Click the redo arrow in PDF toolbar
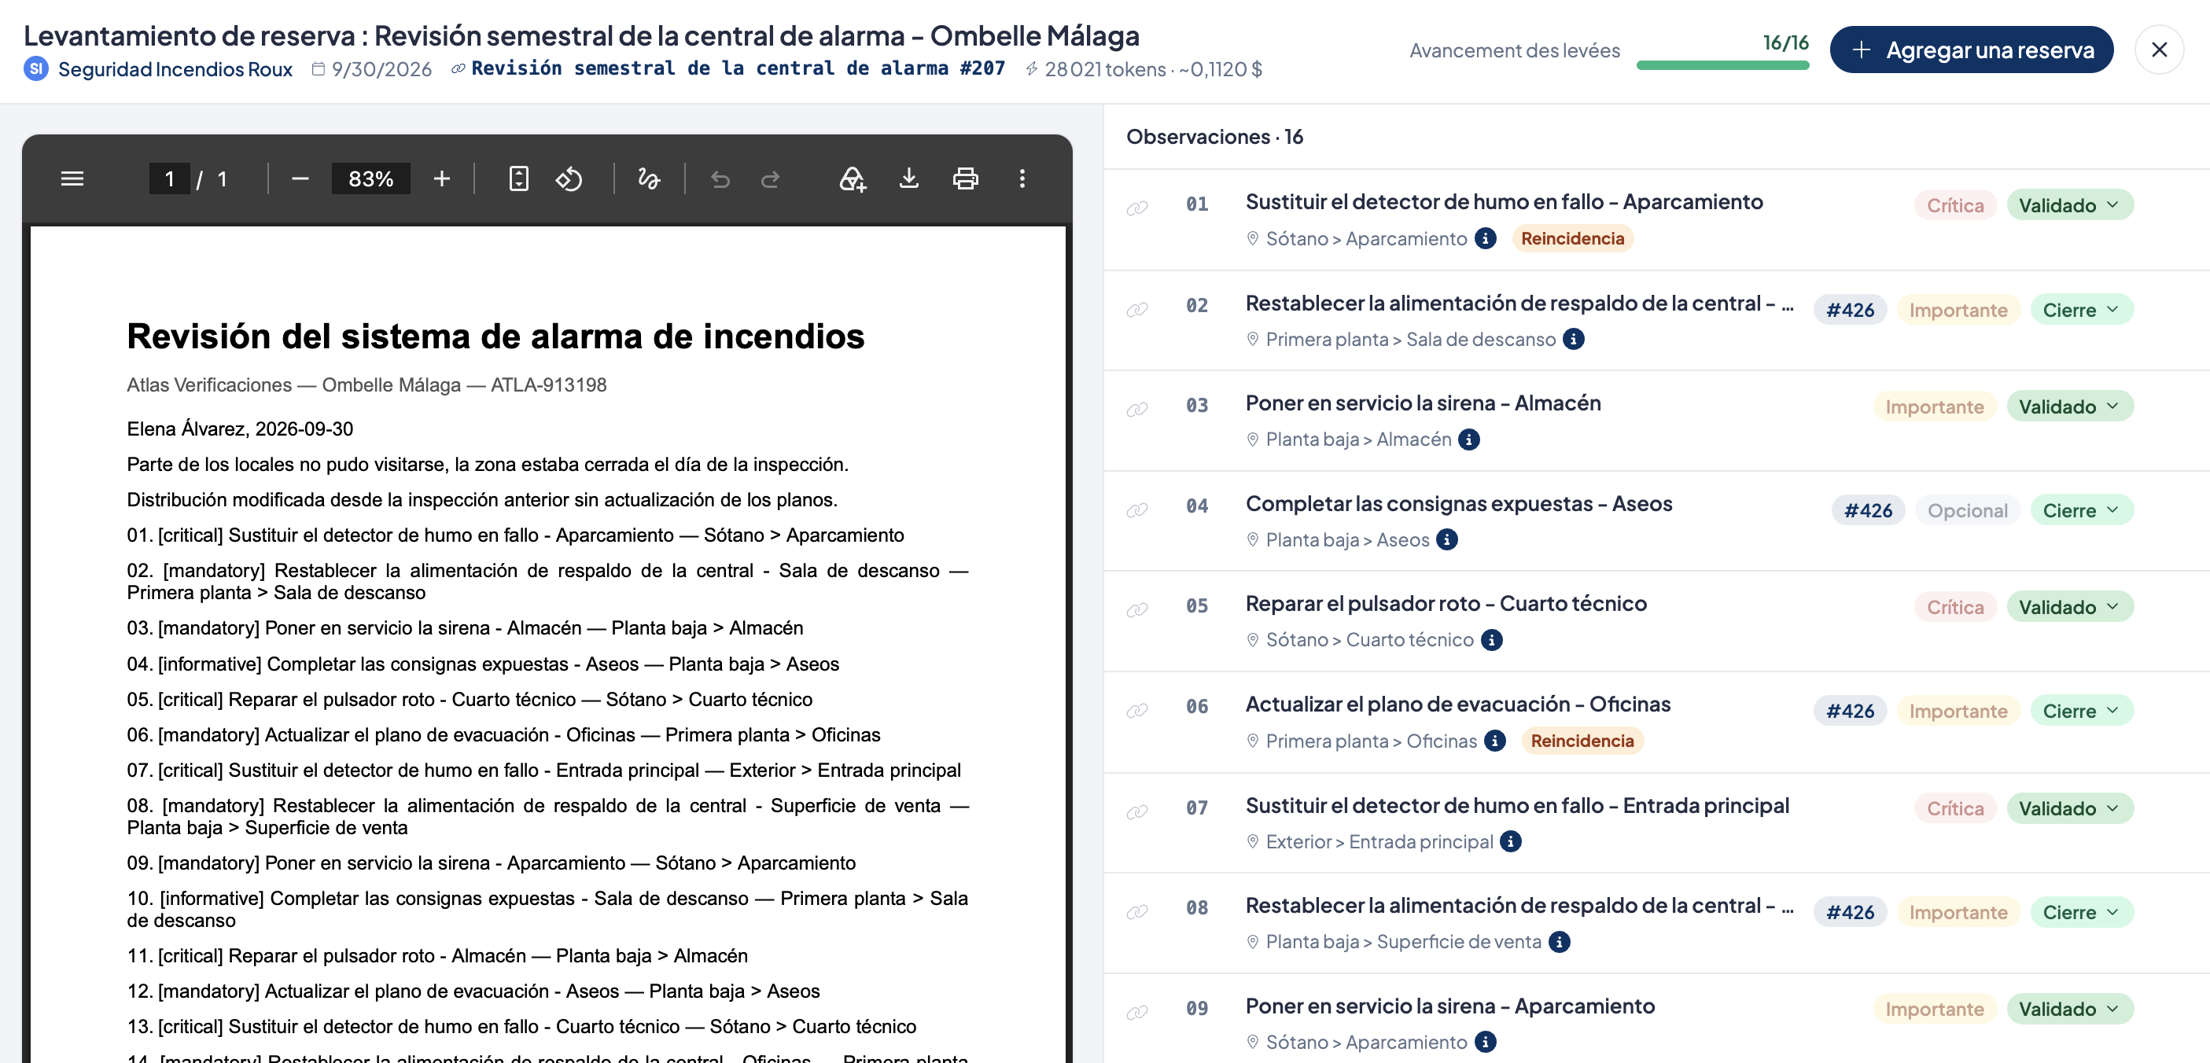2210x1063 pixels. click(771, 178)
